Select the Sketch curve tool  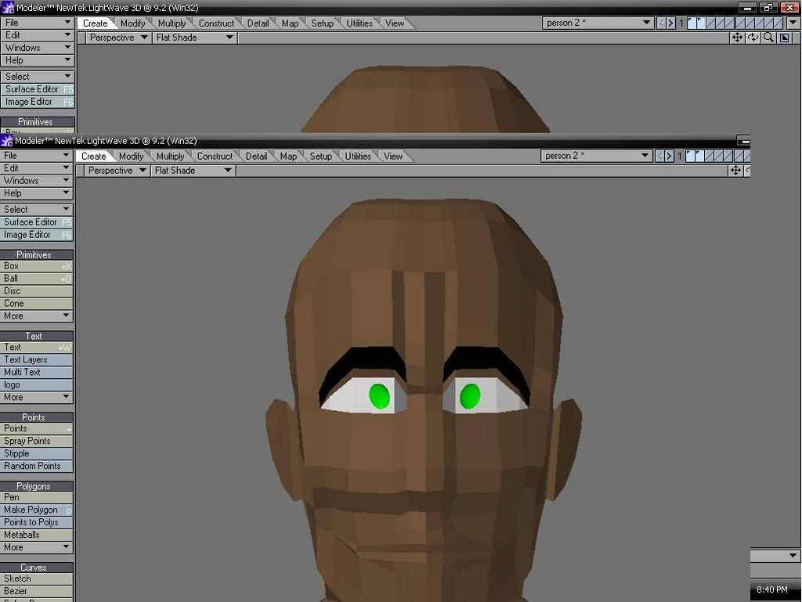(37, 579)
